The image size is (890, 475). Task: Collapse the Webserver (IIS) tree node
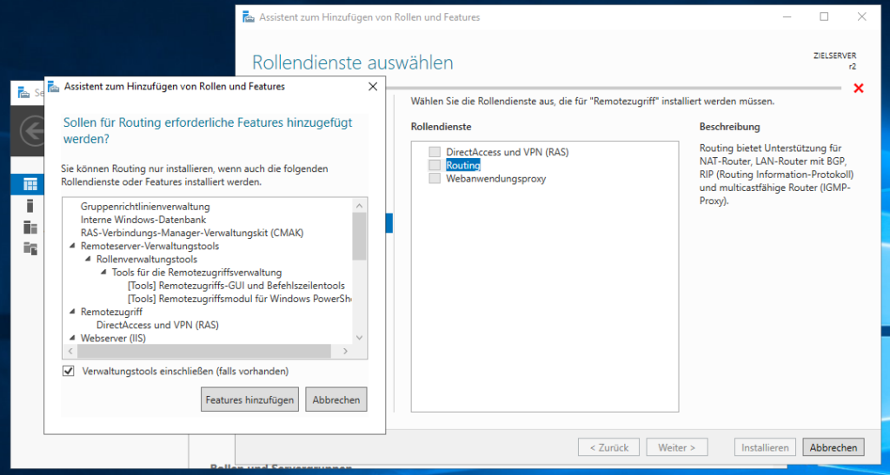(73, 339)
